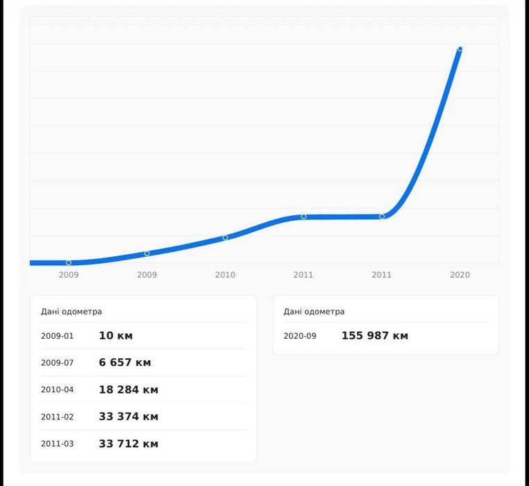
Task: Click the 2011-03 date entry
Action: 57,444
